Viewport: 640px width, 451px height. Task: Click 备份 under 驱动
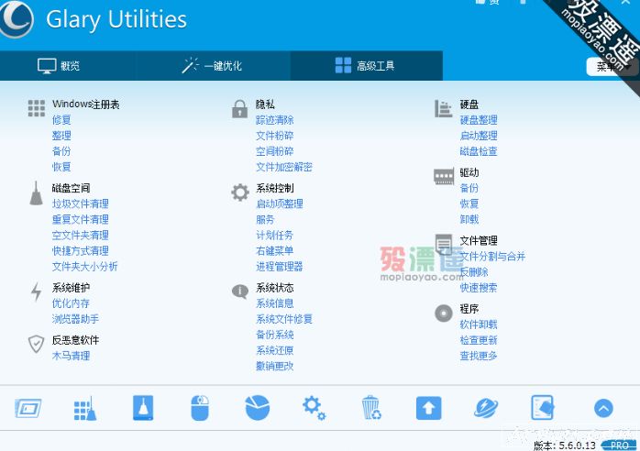click(469, 188)
